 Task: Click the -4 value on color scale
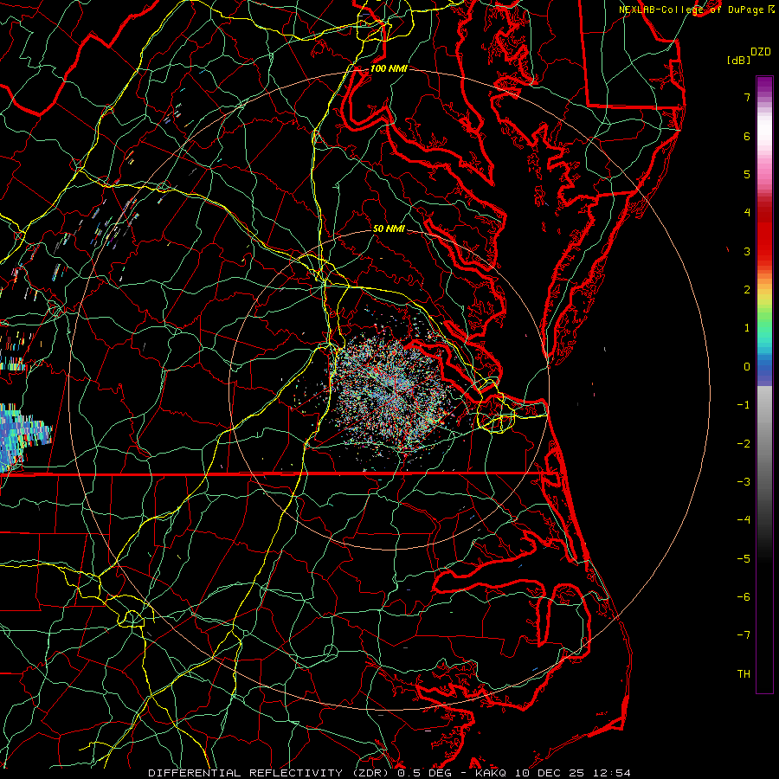click(744, 520)
